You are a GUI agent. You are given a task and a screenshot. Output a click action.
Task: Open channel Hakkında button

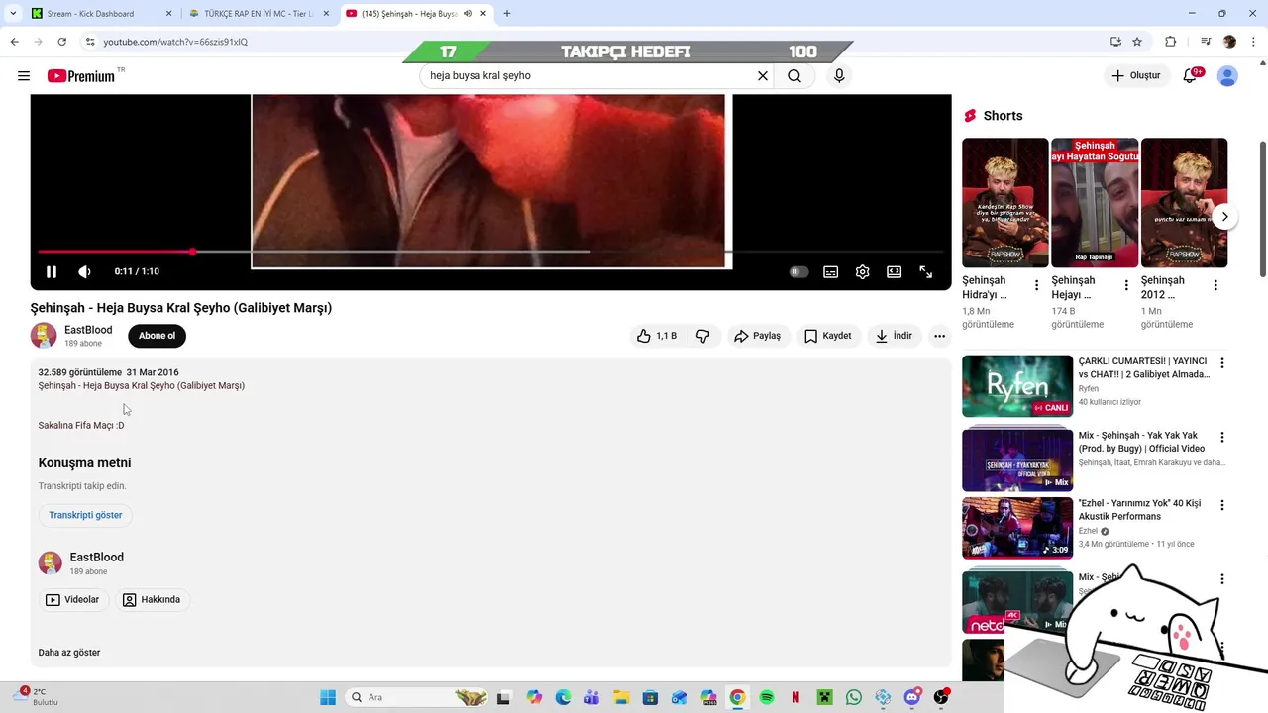(152, 599)
